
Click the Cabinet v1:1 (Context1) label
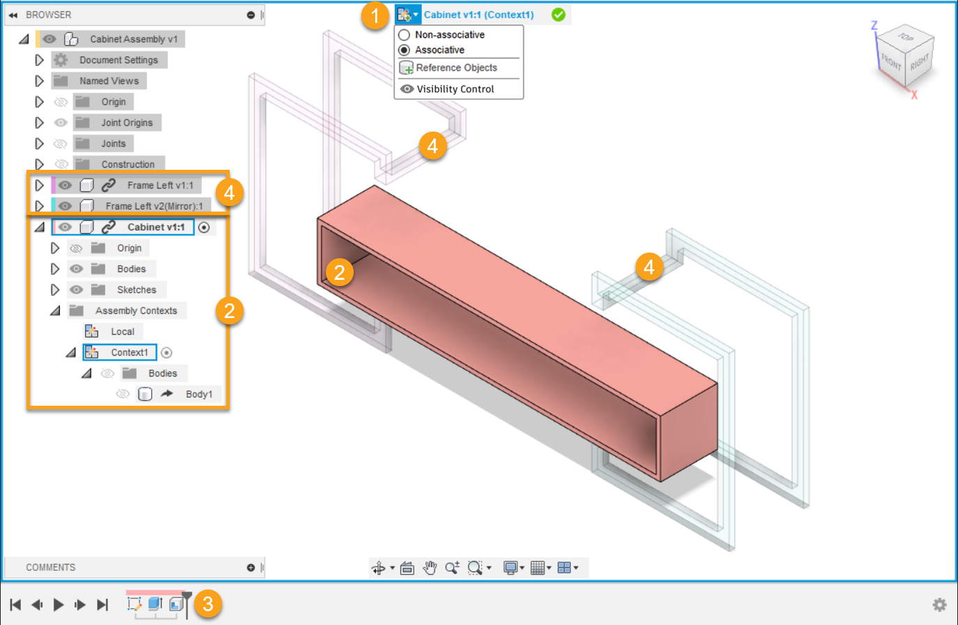479,15
